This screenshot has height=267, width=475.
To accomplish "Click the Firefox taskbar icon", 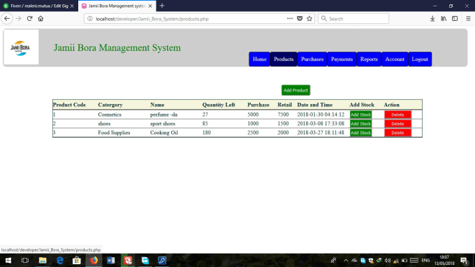I will [94, 260].
